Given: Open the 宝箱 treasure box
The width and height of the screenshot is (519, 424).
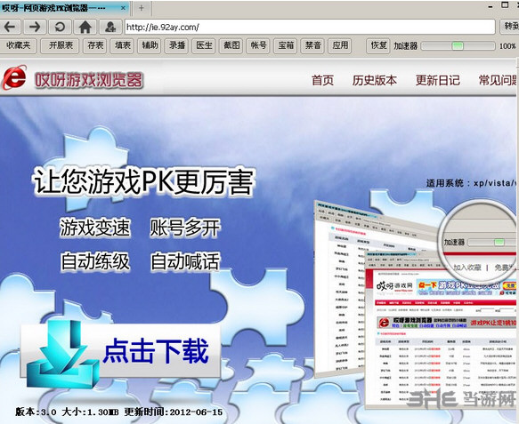Looking at the screenshot, I should (286, 45).
